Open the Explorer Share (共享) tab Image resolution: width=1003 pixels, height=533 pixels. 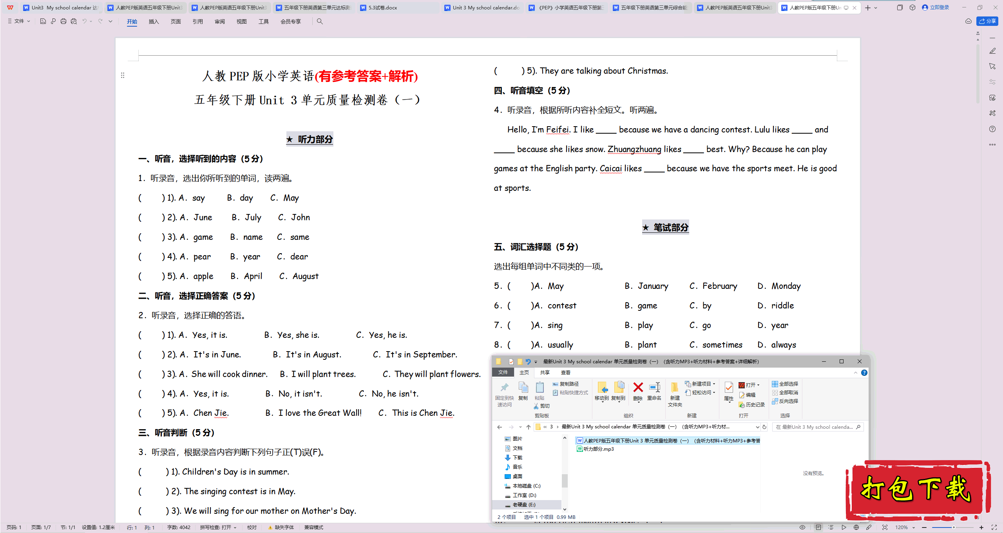[x=545, y=373]
